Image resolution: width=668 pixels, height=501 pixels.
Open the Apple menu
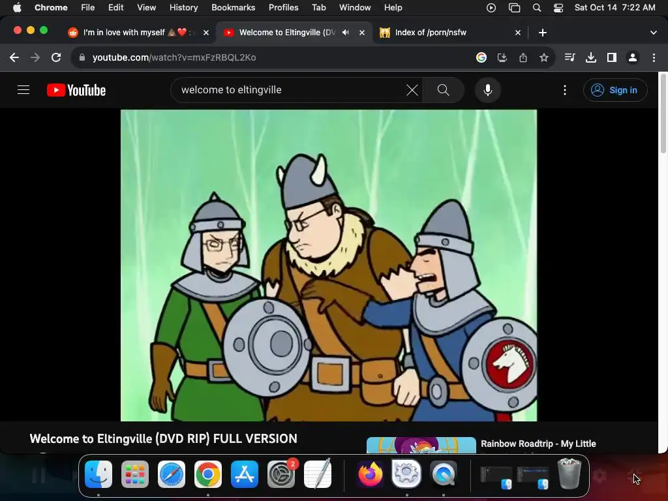pyautogui.click(x=17, y=7)
